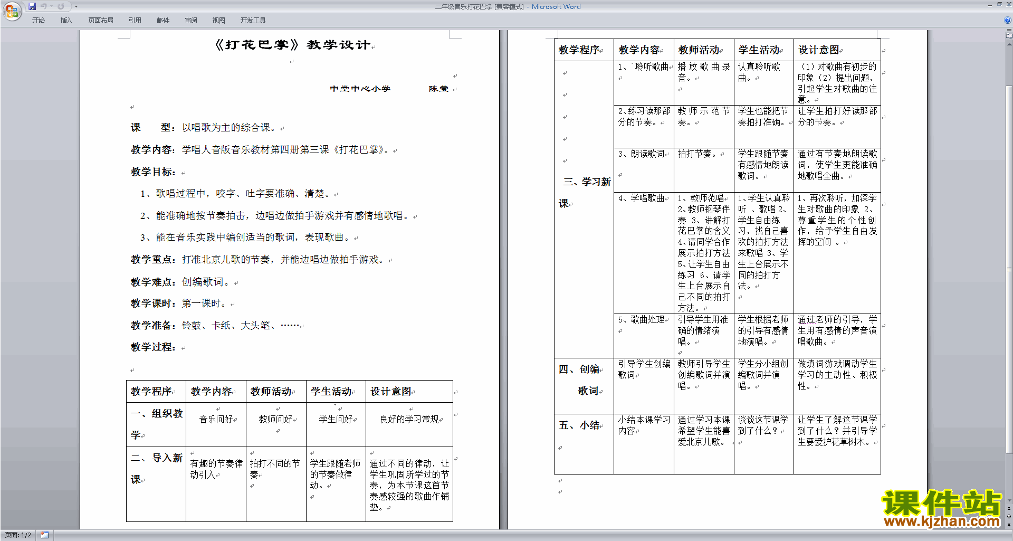Image resolution: width=1013 pixels, height=541 pixels.
Task: Click the 教学重点 line about 北京儿歌的节奏
Action: click(x=259, y=260)
